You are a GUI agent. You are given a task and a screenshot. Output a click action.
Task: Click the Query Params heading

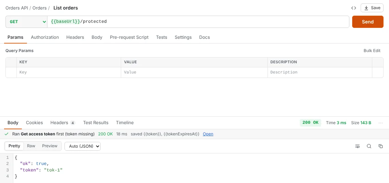[x=19, y=50]
